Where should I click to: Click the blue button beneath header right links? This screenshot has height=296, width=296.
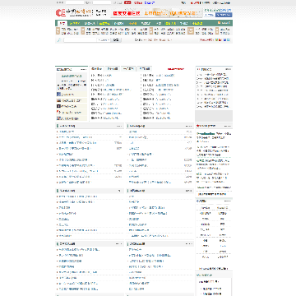(224, 15)
